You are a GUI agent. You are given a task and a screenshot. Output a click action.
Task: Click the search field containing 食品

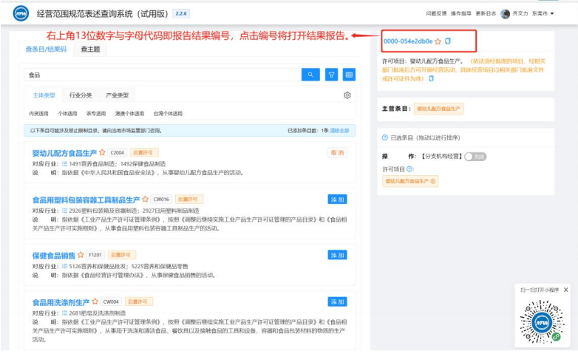point(163,75)
